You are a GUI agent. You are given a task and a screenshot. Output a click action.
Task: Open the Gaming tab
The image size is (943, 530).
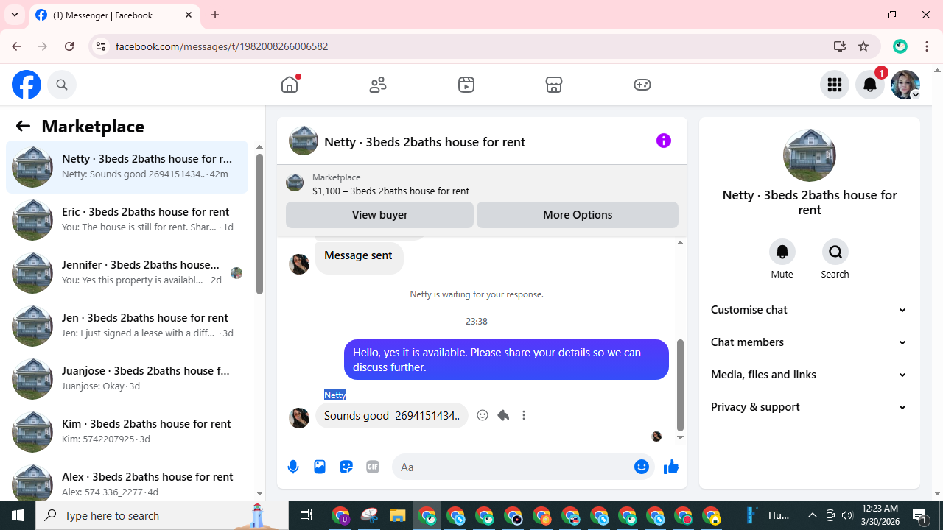tap(642, 85)
